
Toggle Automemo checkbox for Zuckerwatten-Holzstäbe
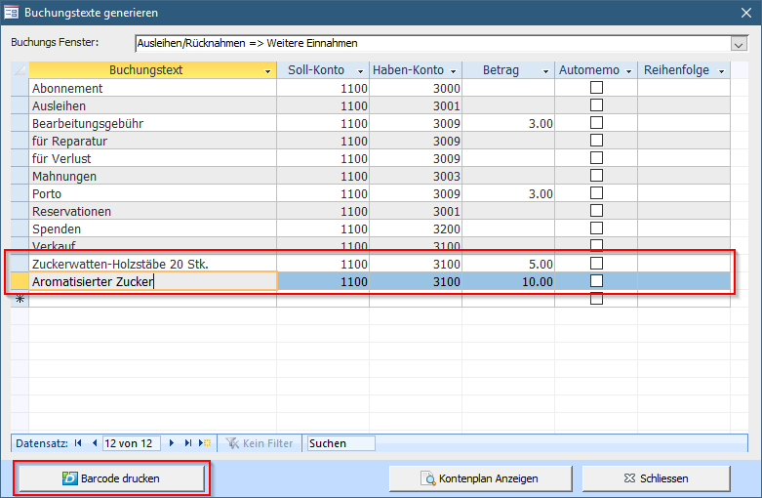pyautogui.click(x=596, y=263)
